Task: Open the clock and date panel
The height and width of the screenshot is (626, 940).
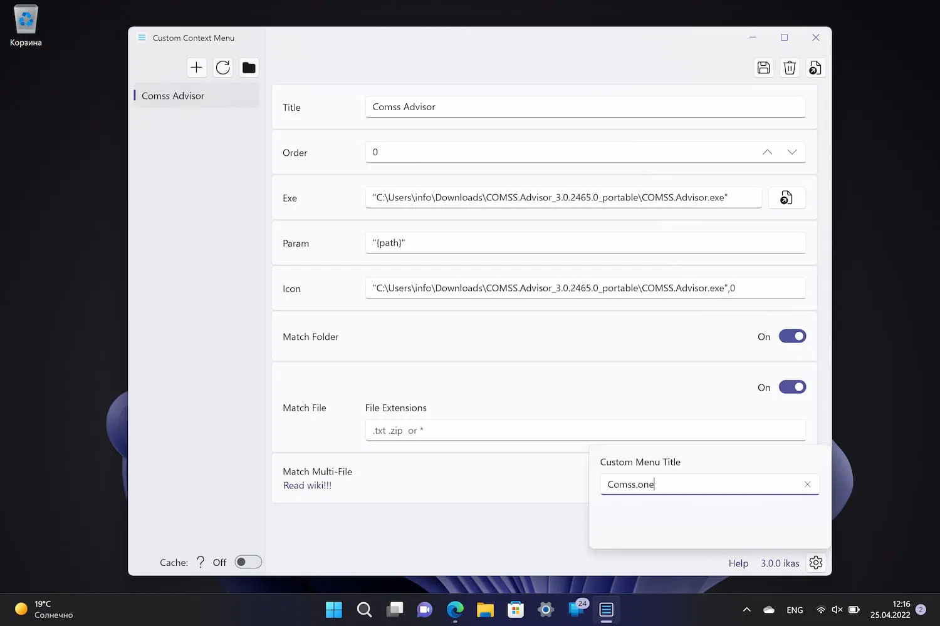Action: click(x=890, y=609)
